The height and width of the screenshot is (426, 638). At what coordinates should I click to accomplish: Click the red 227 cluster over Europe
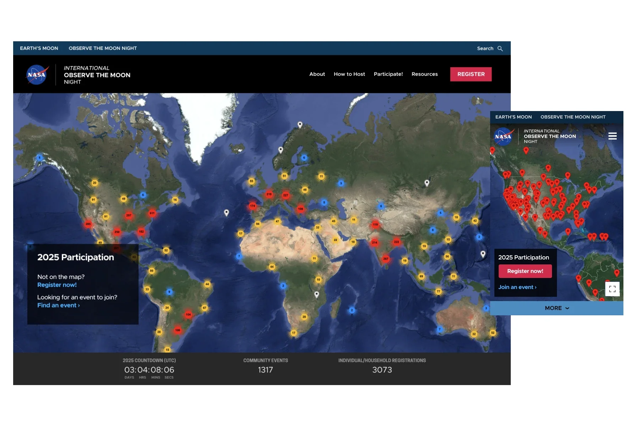coord(285,195)
